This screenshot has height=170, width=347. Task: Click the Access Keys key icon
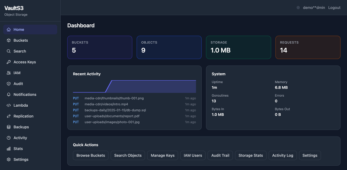9,62
